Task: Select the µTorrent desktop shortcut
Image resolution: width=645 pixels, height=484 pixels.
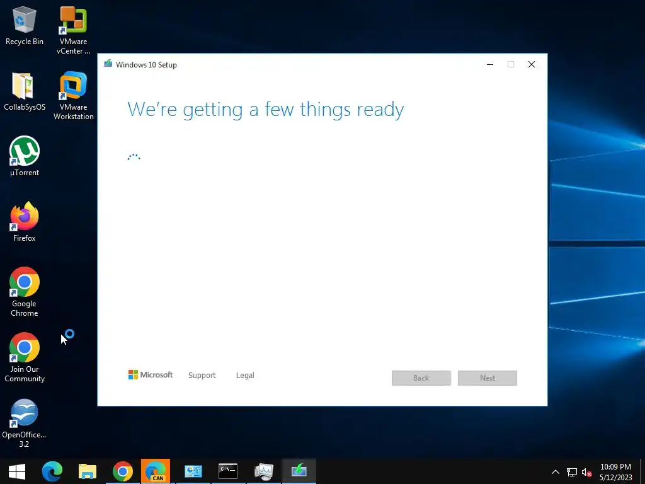Action: tap(25, 156)
